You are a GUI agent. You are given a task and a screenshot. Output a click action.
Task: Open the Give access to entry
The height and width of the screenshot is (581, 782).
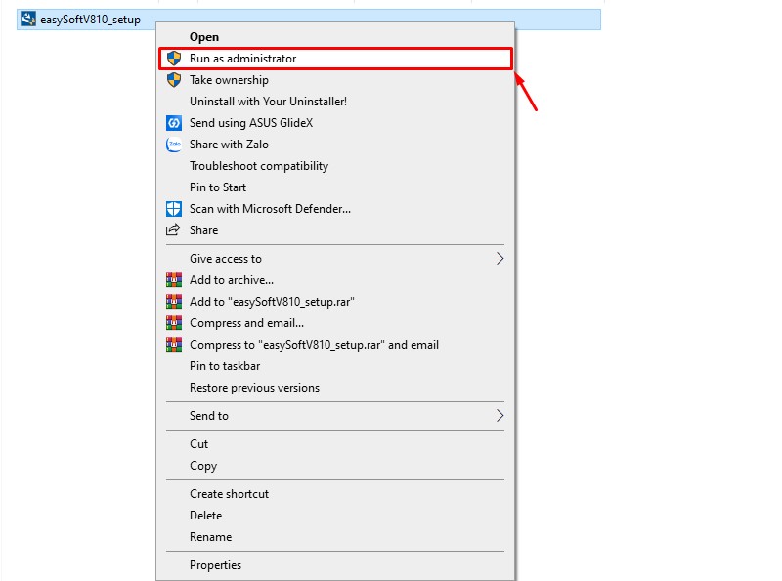point(335,258)
